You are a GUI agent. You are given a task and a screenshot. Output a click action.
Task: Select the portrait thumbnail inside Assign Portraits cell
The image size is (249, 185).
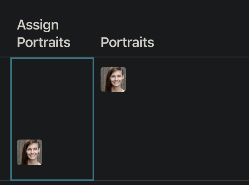pyautogui.click(x=30, y=152)
